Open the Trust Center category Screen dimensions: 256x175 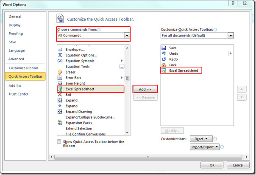point(18,94)
